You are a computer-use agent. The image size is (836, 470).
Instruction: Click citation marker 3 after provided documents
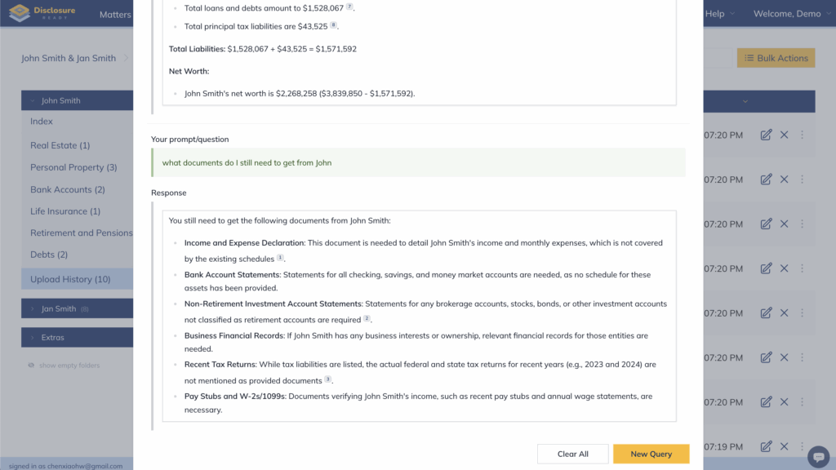[x=328, y=379]
